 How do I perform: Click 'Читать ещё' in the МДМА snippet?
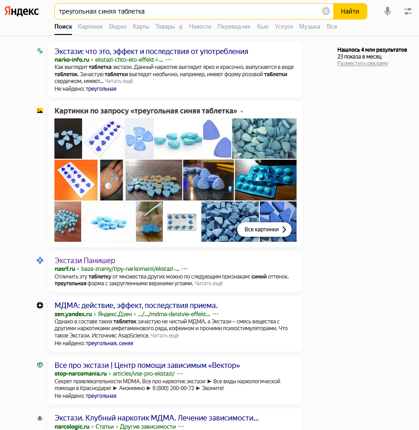coord(165,336)
